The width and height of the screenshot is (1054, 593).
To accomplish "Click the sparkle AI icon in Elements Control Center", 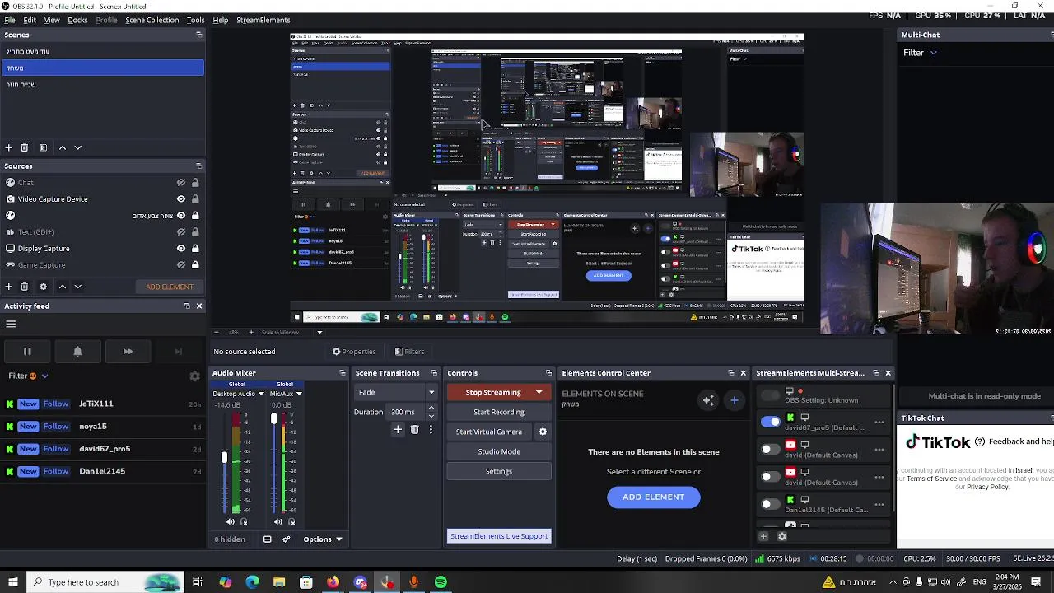I will pyautogui.click(x=708, y=400).
